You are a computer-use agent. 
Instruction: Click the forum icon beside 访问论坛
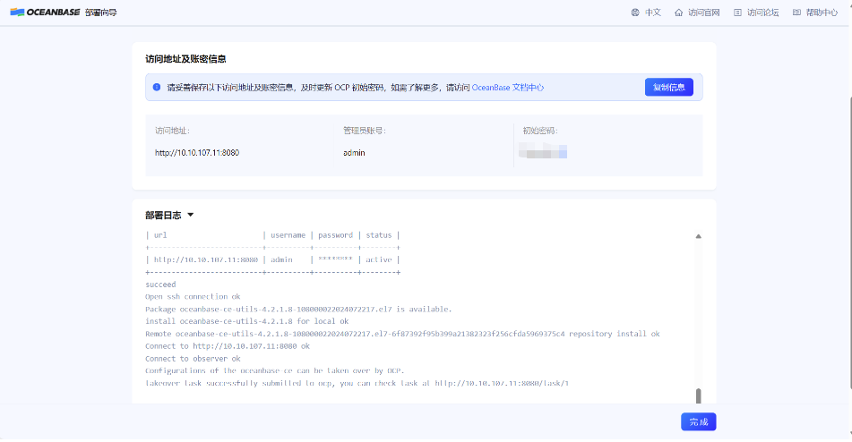click(737, 13)
